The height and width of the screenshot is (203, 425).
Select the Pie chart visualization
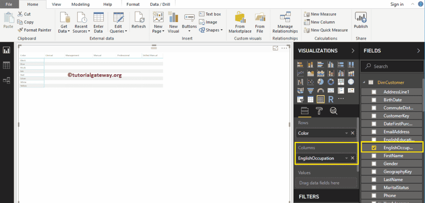(320, 82)
